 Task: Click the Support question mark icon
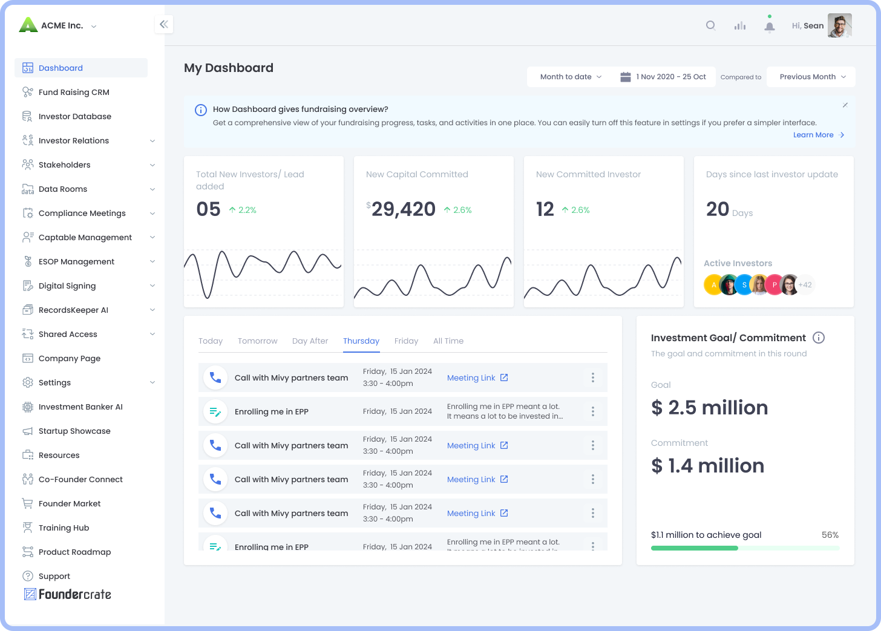pyautogui.click(x=28, y=576)
